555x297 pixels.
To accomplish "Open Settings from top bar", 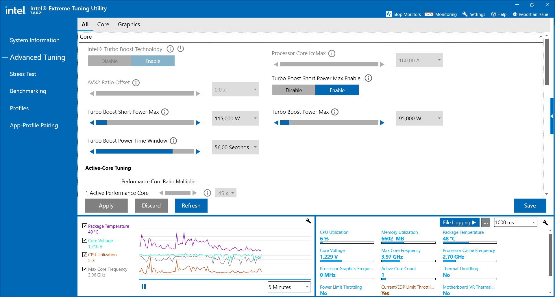I will 474,14.
